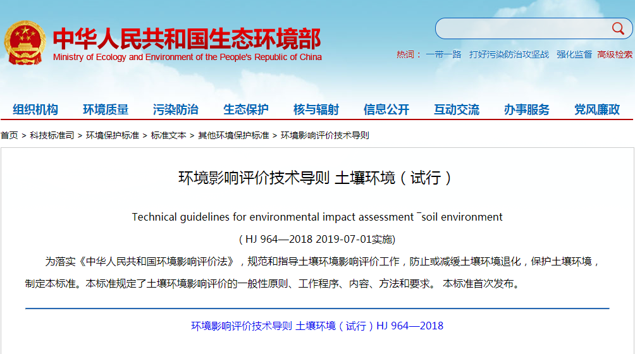Go to the 生态保护 section

[246, 109]
